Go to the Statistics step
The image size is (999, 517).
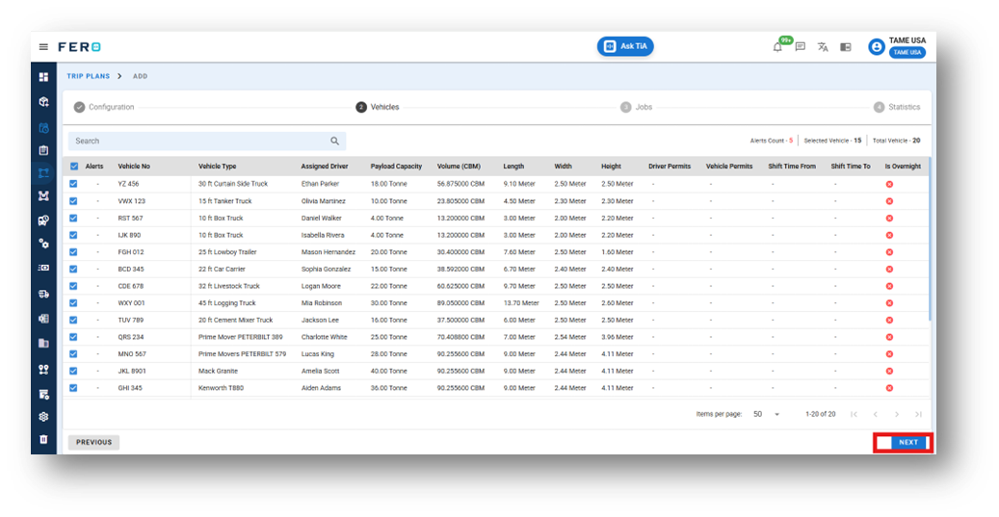897,107
